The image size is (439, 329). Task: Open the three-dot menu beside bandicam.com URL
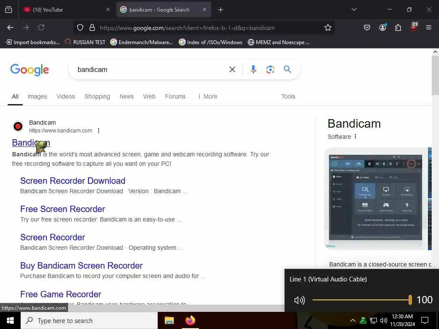coord(99,131)
